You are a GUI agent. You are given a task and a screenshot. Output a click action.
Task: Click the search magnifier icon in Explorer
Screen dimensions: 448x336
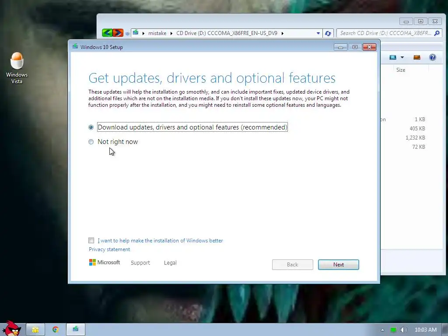coord(437,33)
